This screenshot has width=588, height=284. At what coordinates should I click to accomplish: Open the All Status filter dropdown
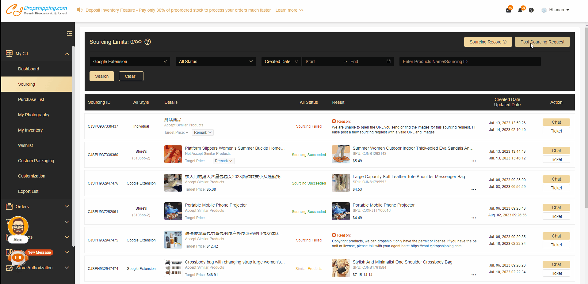pos(216,62)
